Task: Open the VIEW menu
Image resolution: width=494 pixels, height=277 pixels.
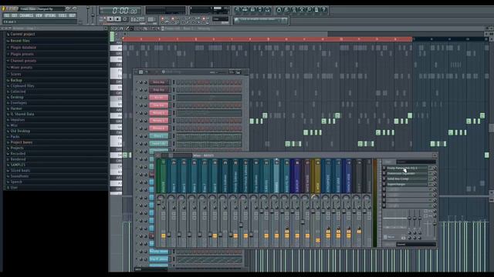Action: click(39, 15)
